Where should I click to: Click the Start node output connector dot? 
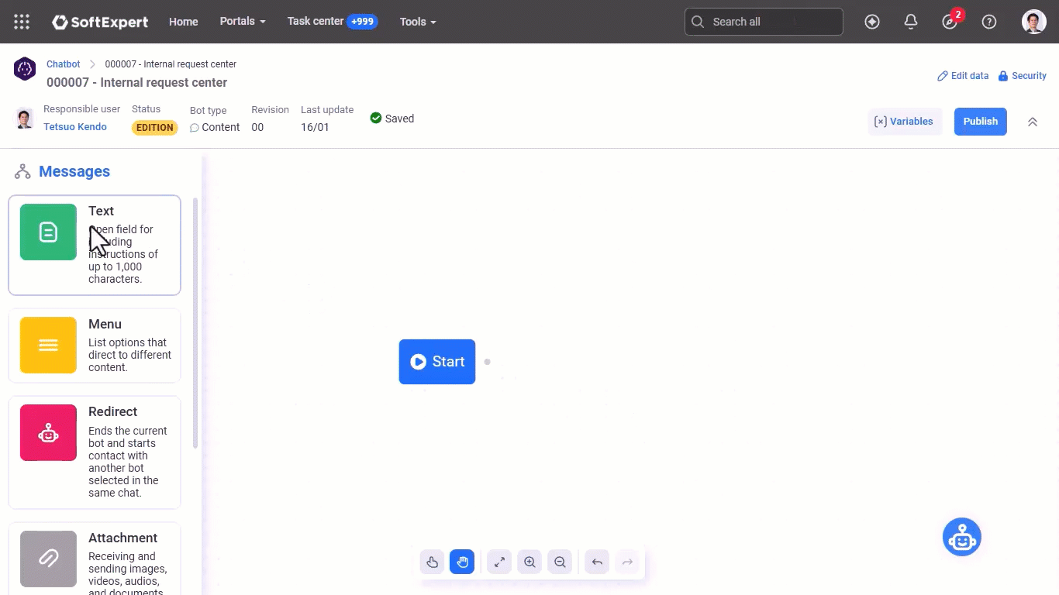point(487,362)
